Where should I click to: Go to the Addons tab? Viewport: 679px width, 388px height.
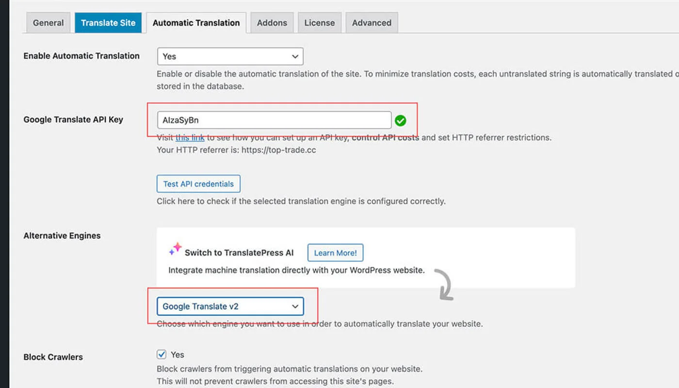click(272, 23)
